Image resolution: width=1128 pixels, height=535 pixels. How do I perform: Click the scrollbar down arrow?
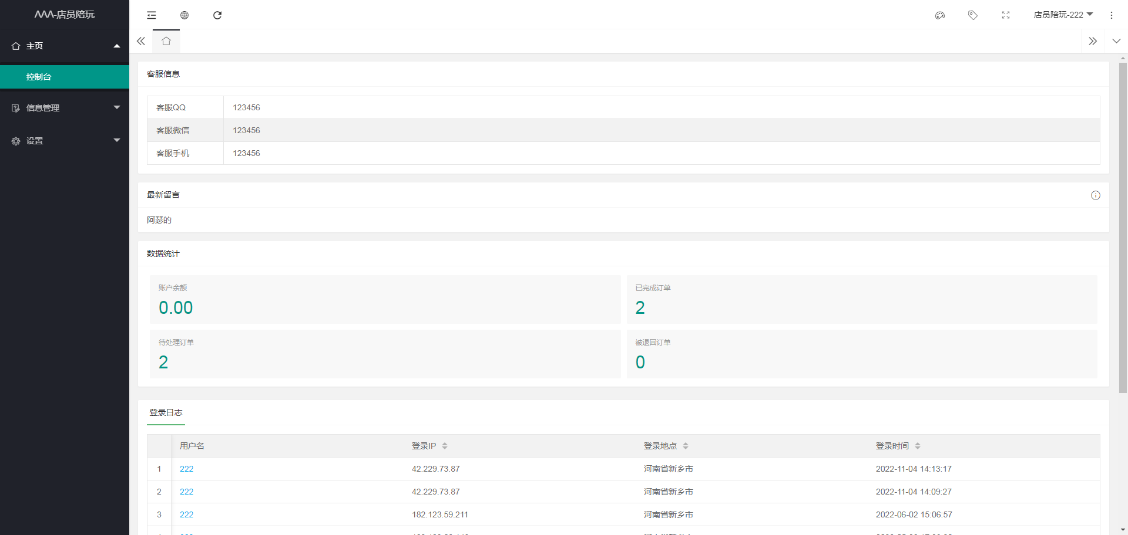[x=1123, y=530]
